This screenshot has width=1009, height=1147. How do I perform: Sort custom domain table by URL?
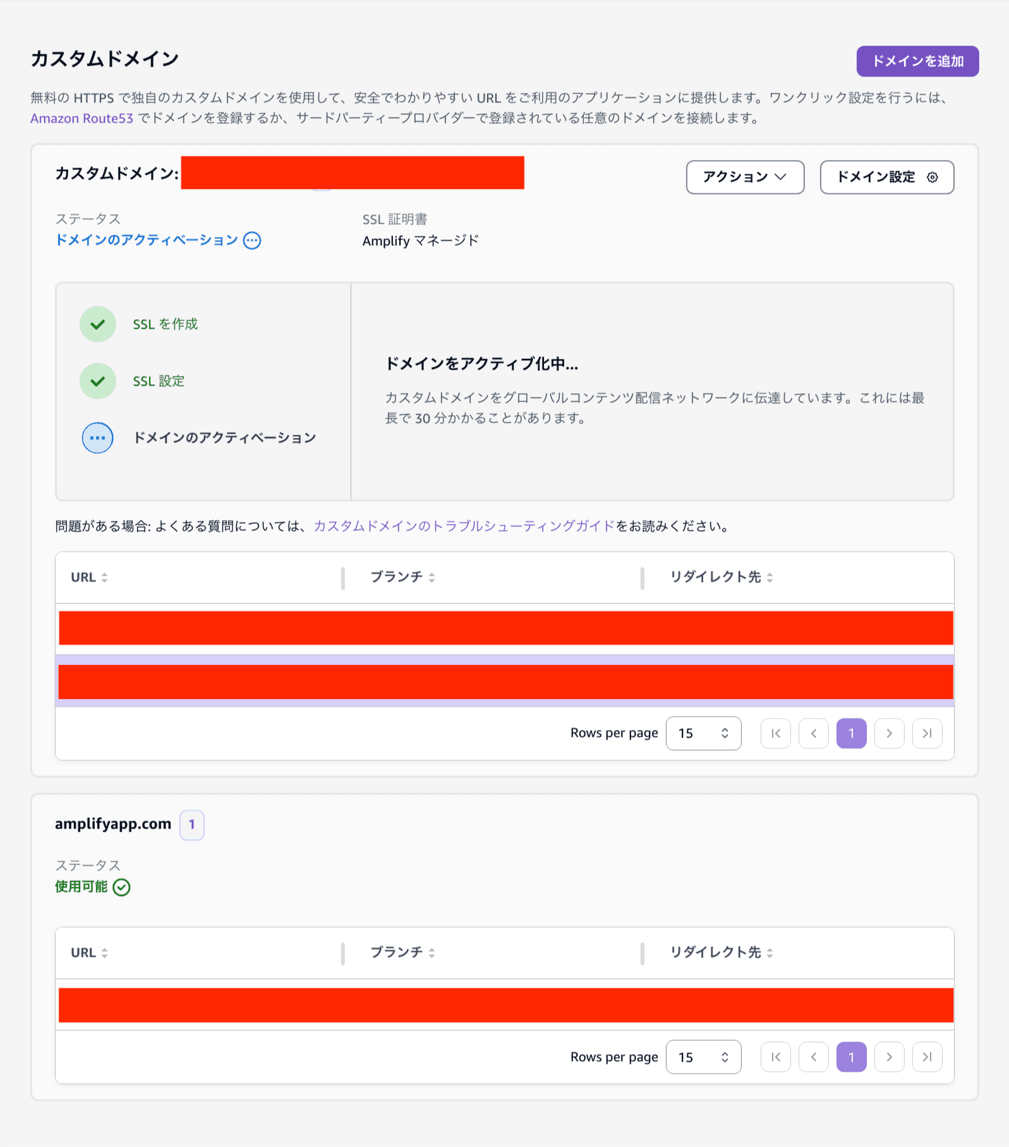point(89,577)
